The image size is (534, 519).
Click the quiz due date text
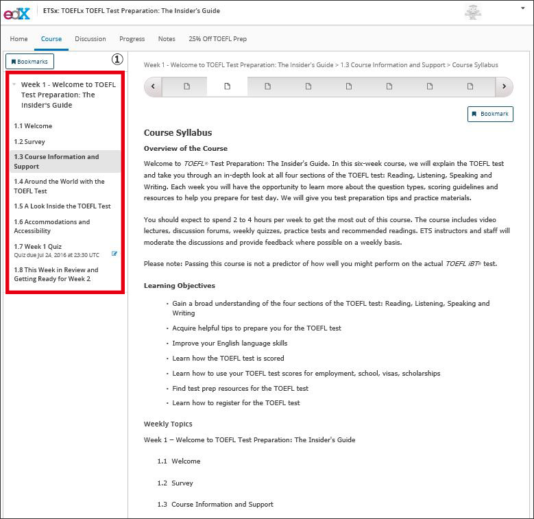tap(56, 255)
